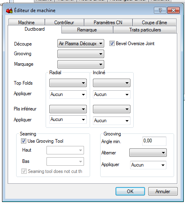This screenshot has height=204, width=185.
Task: Click the disabled Haut dropdown
Action: click(x=65, y=150)
